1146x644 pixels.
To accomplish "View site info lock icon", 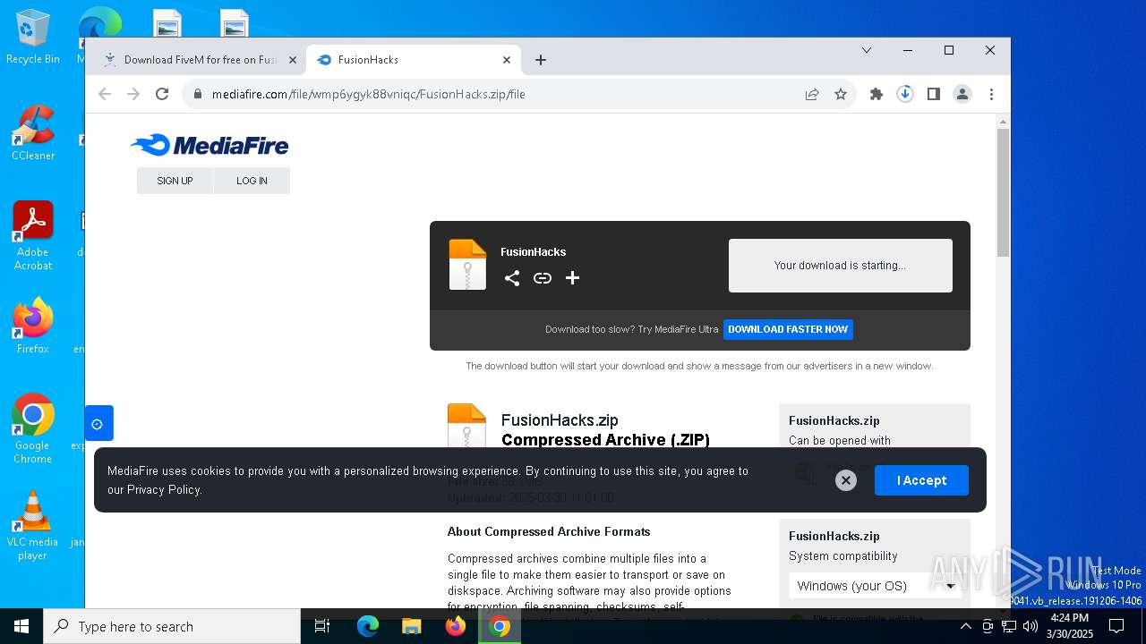I will click(x=198, y=94).
